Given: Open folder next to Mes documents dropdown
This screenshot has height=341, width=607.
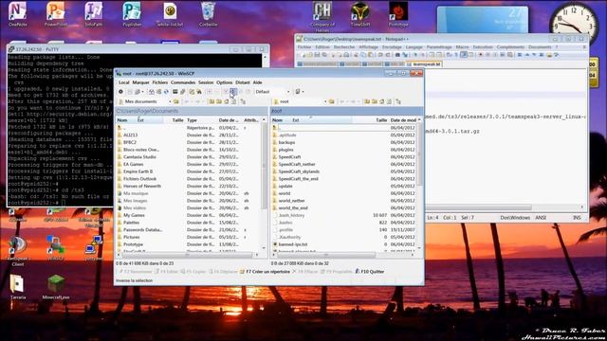Looking at the screenshot, I should click(176, 101).
